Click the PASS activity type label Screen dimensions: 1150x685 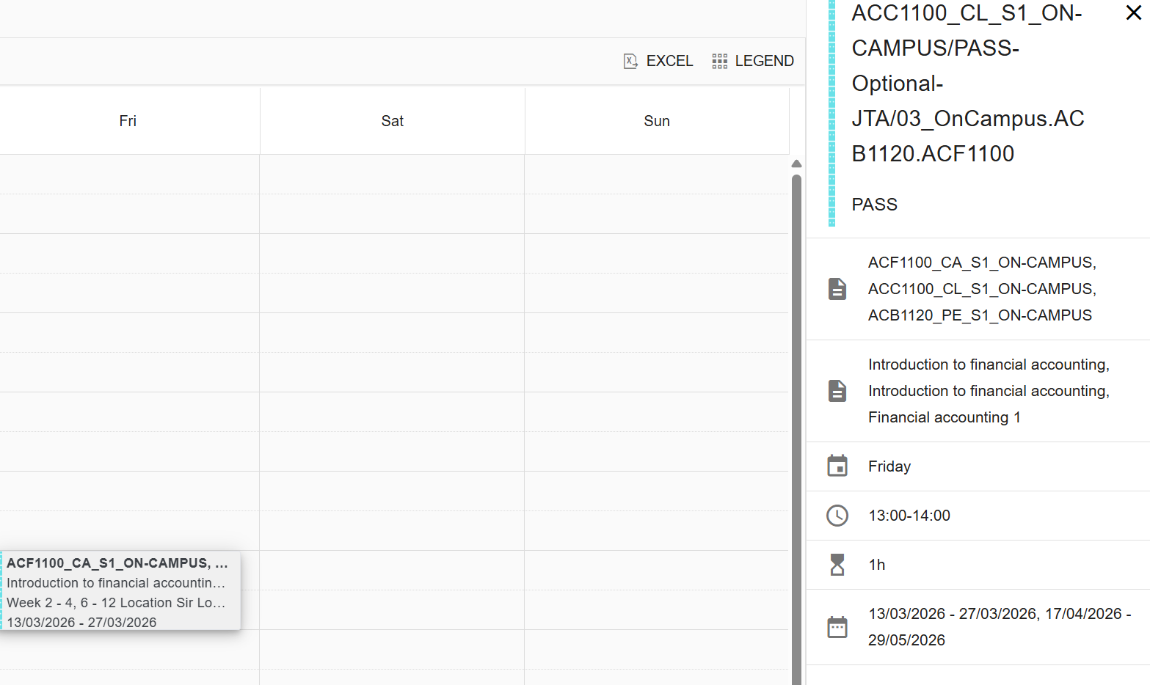pos(874,205)
